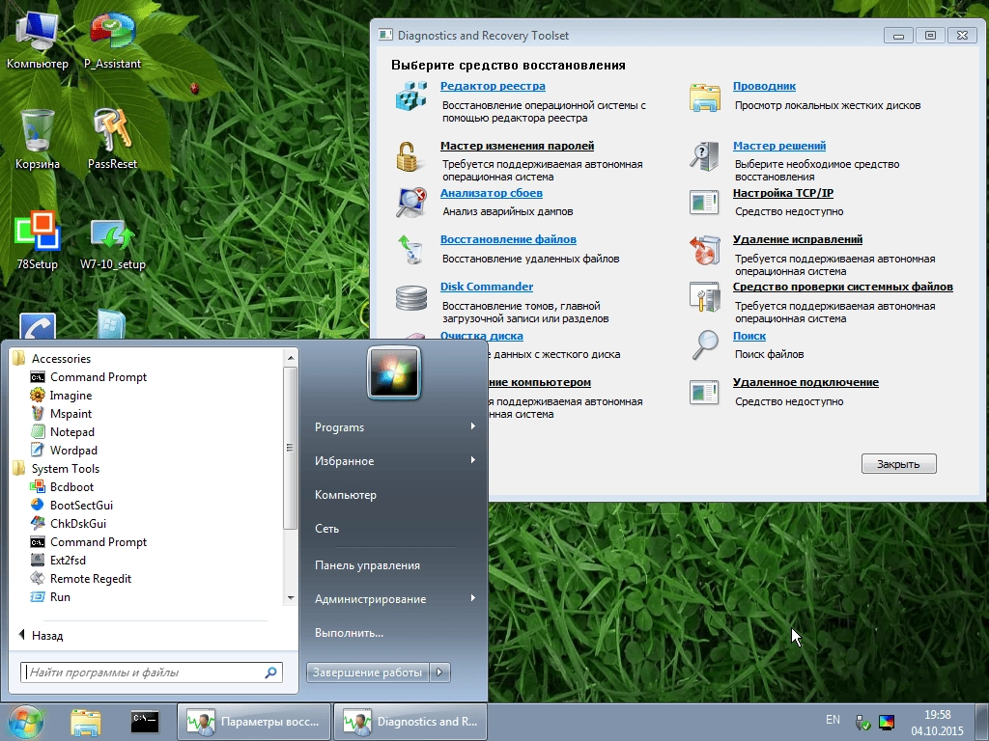The width and height of the screenshot is (989, 741).
Task: Collapse the System Tools folder
Action: click(x=65, y=469)
